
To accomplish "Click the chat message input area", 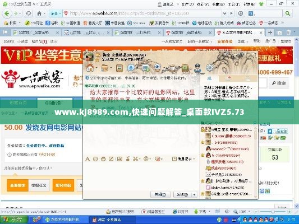I will point(141,176).
